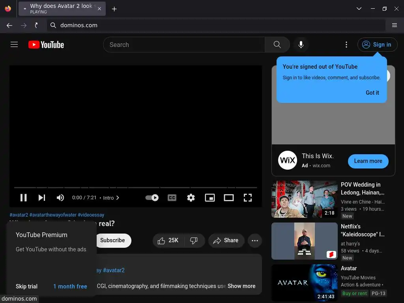Open YouTube guide hamburger menu

click(14, 45)
